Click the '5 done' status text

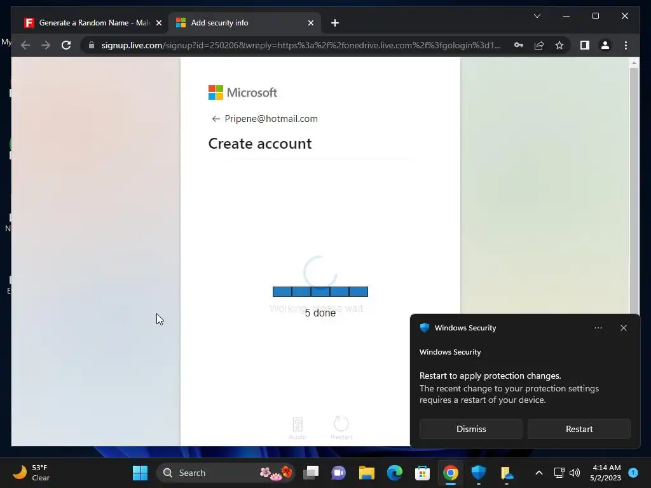320,313
